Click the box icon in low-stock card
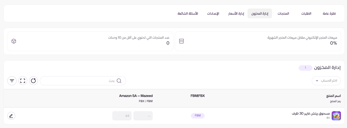The width and height of the screenshot is (347, 128). (x=13, y=41)
